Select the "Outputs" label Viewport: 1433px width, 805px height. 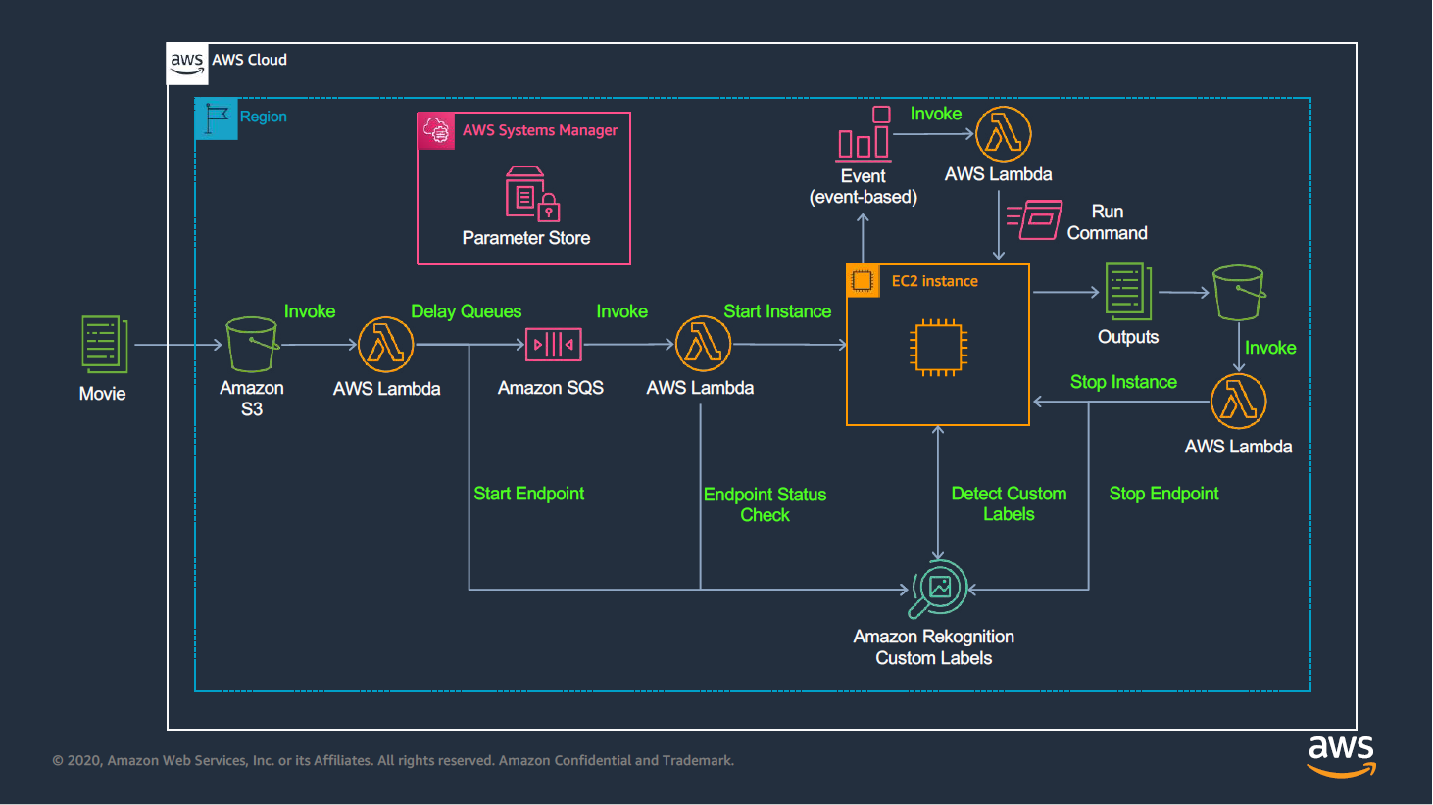[x=1128, y=337]
